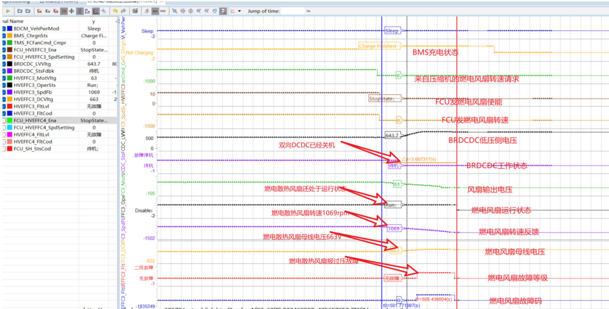Click the magnifier icon next to the grey save icon
Screen dimensions: 609x309
pos(215,11)
